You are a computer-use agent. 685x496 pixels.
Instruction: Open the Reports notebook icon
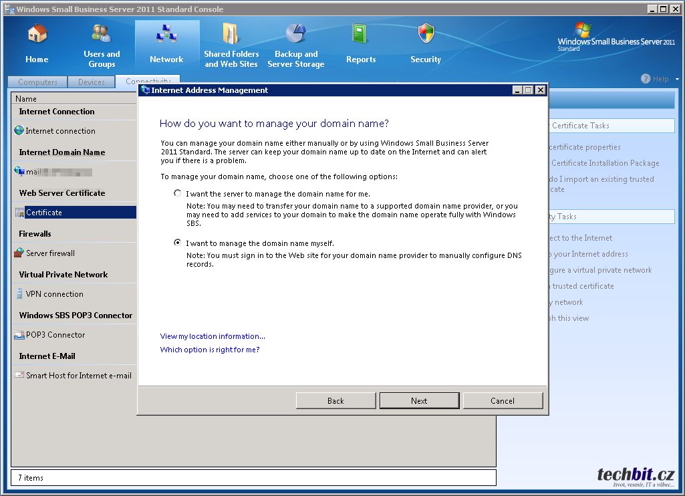click(361, 34)
